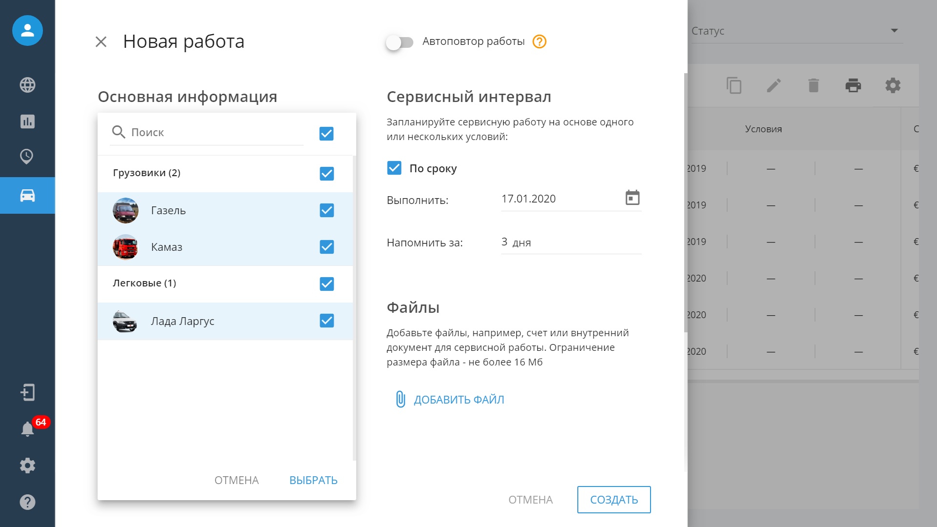
Task: Click the orange help icon near Автоповтор работы
Action: [539, 41]
